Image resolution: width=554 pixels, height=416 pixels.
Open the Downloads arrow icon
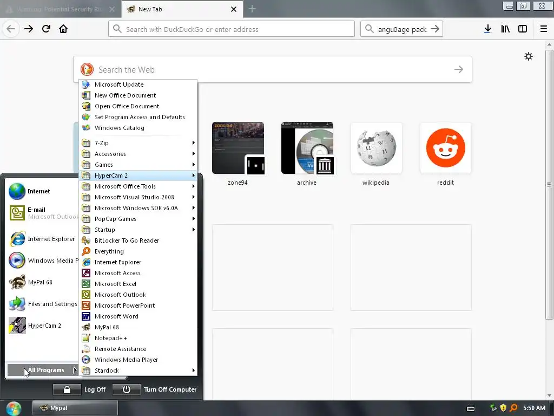point(487,29)
